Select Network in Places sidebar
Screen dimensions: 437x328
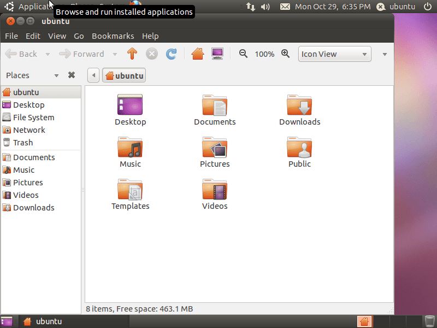[41, 130]
